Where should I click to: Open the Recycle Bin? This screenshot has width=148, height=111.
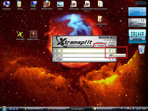click(142, 49)
